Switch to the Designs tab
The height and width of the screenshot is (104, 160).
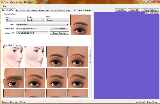pos(53,10)
